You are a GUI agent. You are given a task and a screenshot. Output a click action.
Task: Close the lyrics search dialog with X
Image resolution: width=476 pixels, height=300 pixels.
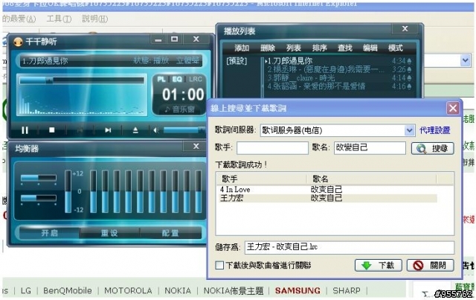coord(453,108)
